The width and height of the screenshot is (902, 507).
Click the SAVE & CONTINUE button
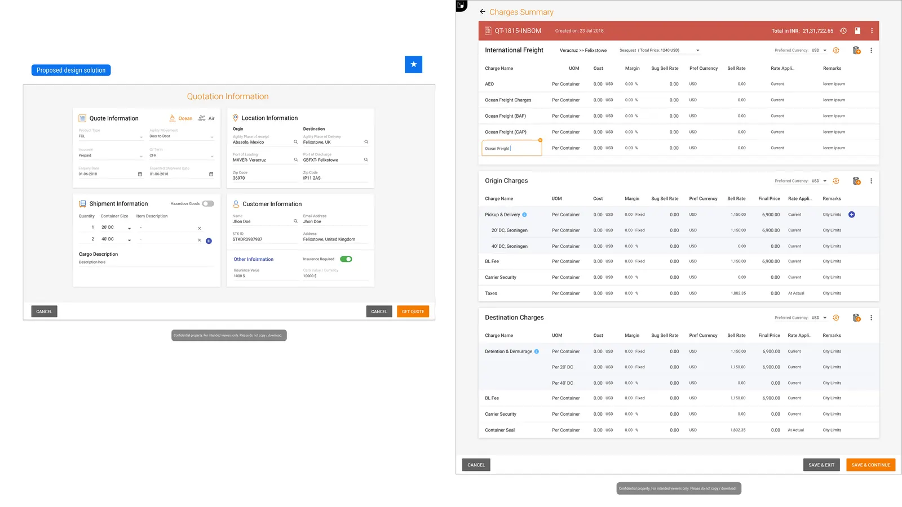[x=871, y=465]
